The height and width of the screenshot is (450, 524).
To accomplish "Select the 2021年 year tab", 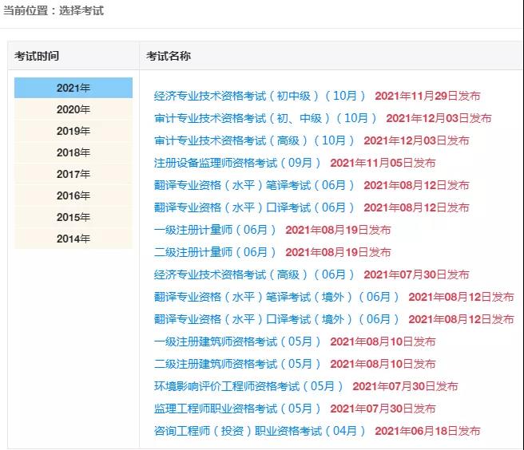I will click(73, 88).
